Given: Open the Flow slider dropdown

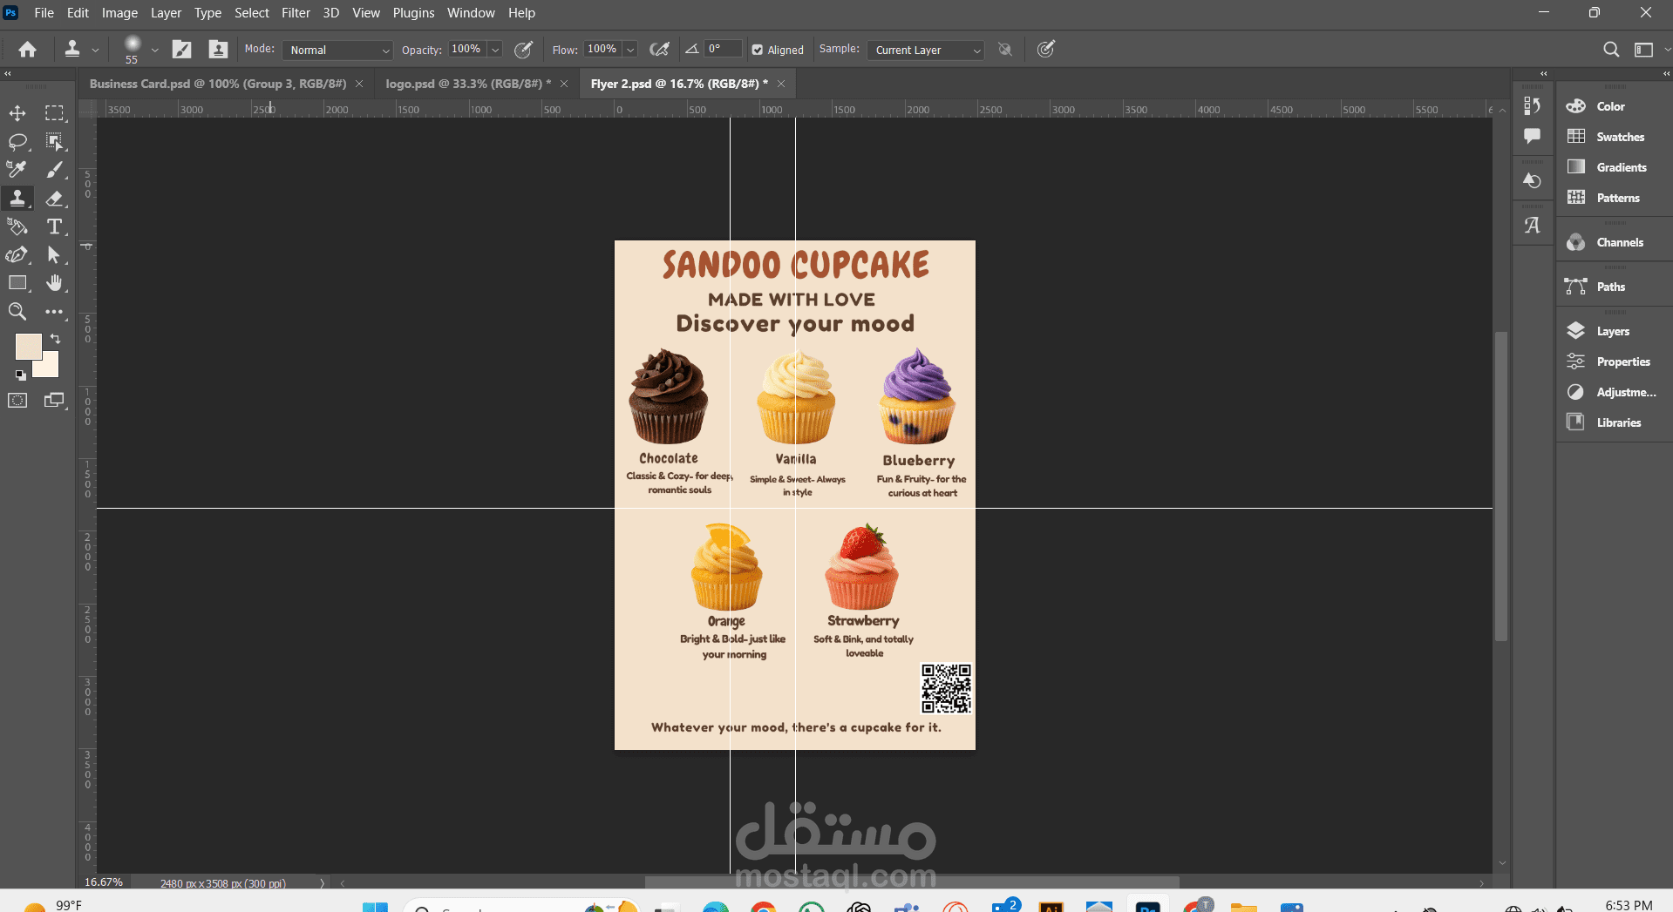Looking at the screenshot, I should 630,50.
